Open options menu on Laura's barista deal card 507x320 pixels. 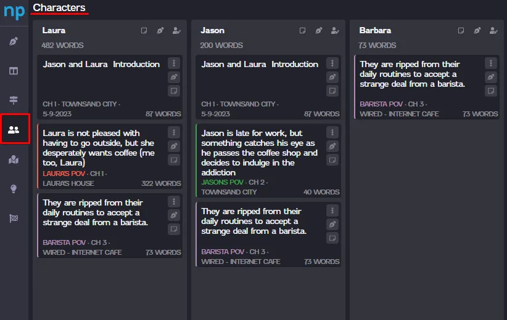tap(174, 202)
